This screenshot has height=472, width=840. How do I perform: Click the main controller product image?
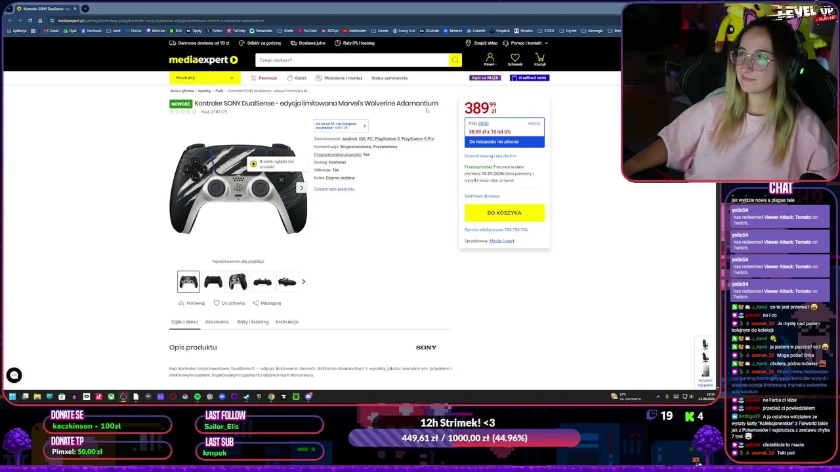pos(238,189)
